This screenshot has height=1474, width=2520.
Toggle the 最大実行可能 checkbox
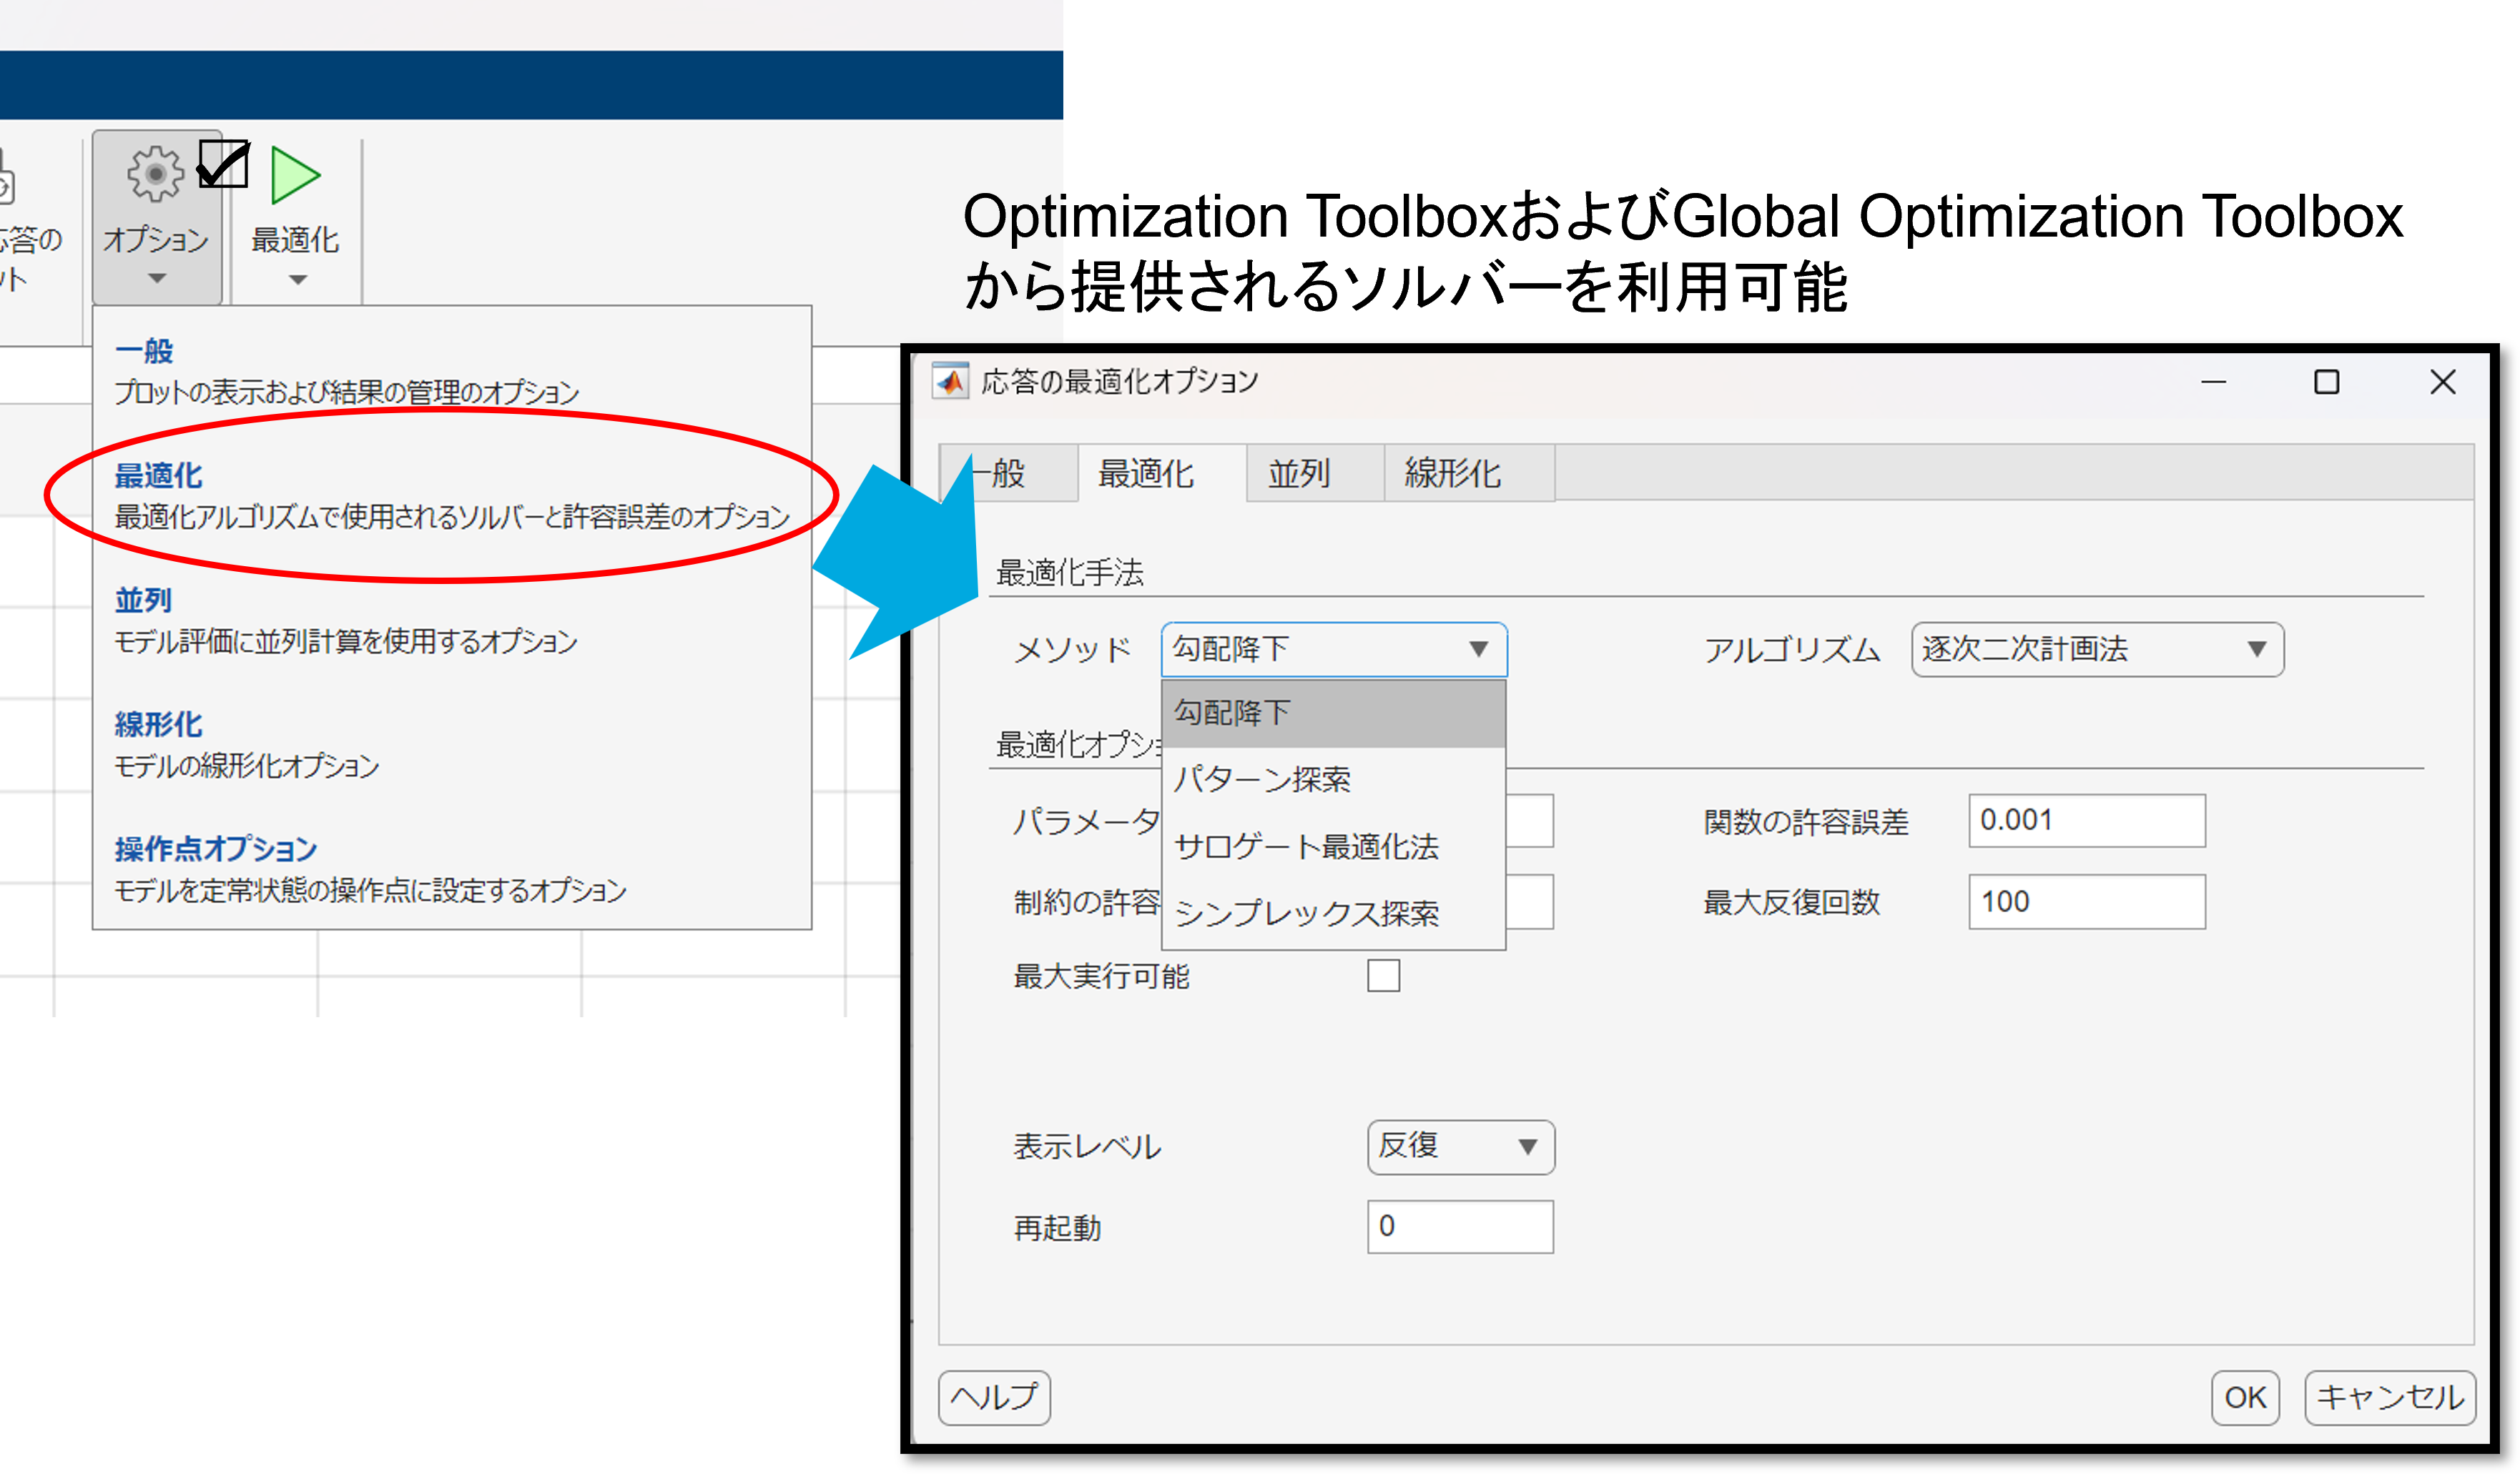pos(1383,975)
